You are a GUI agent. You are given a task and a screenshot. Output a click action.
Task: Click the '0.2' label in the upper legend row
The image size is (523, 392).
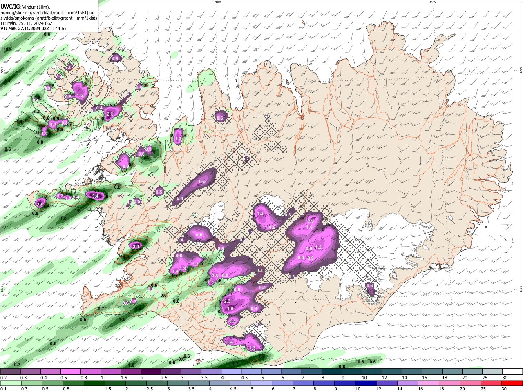click(x=4, y=378)
